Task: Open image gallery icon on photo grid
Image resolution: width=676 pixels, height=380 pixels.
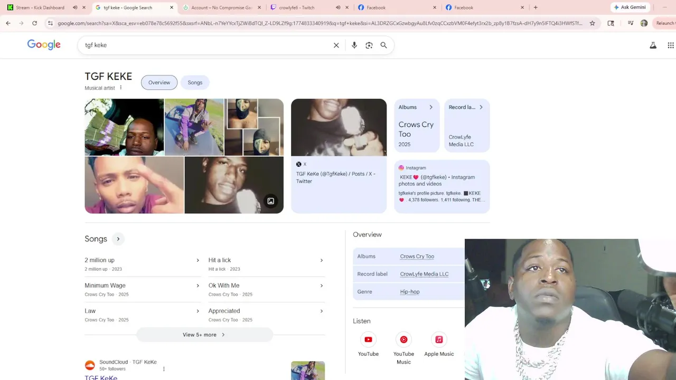Action: [x=270, y=201]
